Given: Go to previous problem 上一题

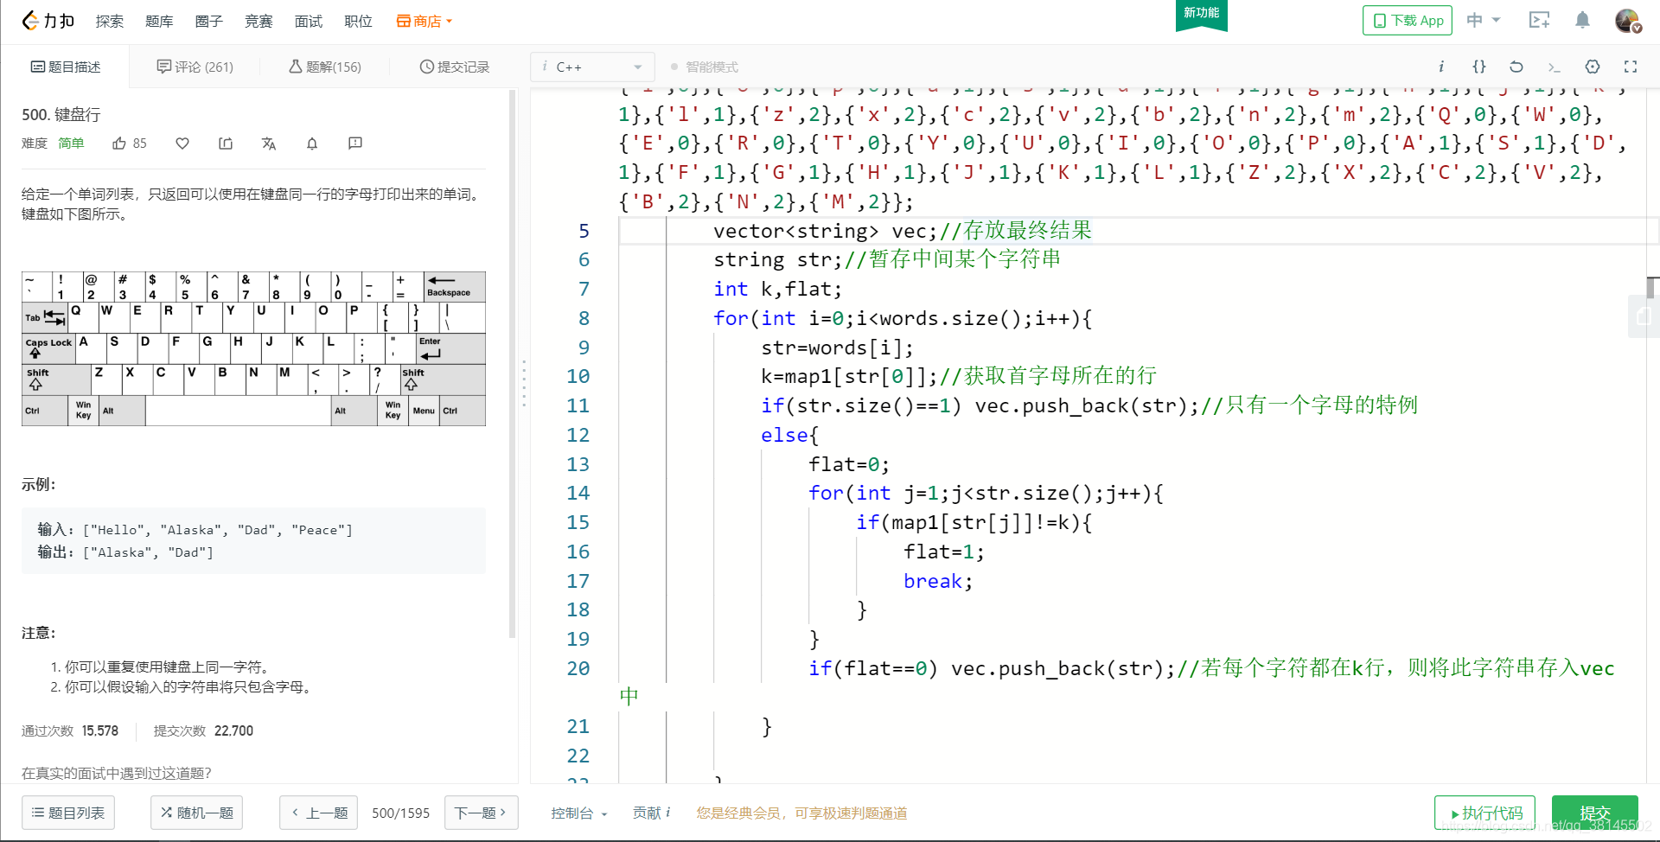Looking at the screenshot, I should (x=319, y=813).
